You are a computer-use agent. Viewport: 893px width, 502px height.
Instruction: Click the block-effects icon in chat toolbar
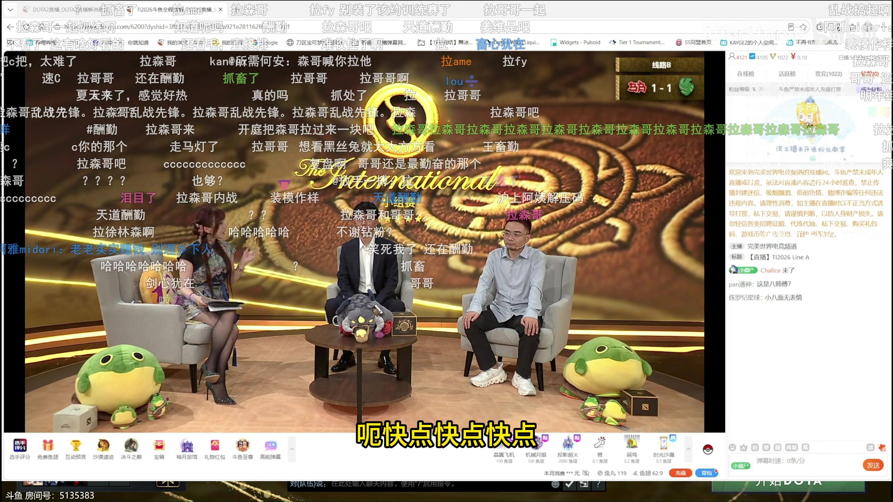point(882,448)
